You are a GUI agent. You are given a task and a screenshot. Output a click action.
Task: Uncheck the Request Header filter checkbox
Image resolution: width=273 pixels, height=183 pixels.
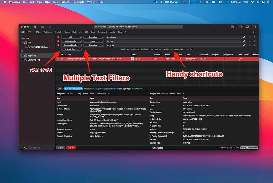[x=58, y=45]
